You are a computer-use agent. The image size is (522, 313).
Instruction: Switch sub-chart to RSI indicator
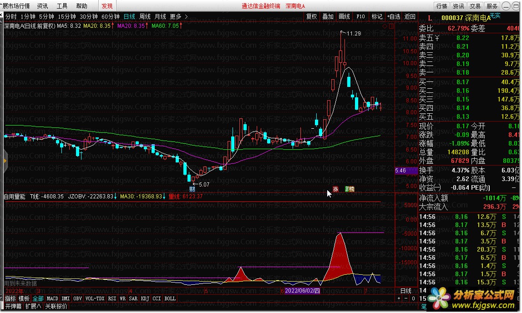coord(112,298)
